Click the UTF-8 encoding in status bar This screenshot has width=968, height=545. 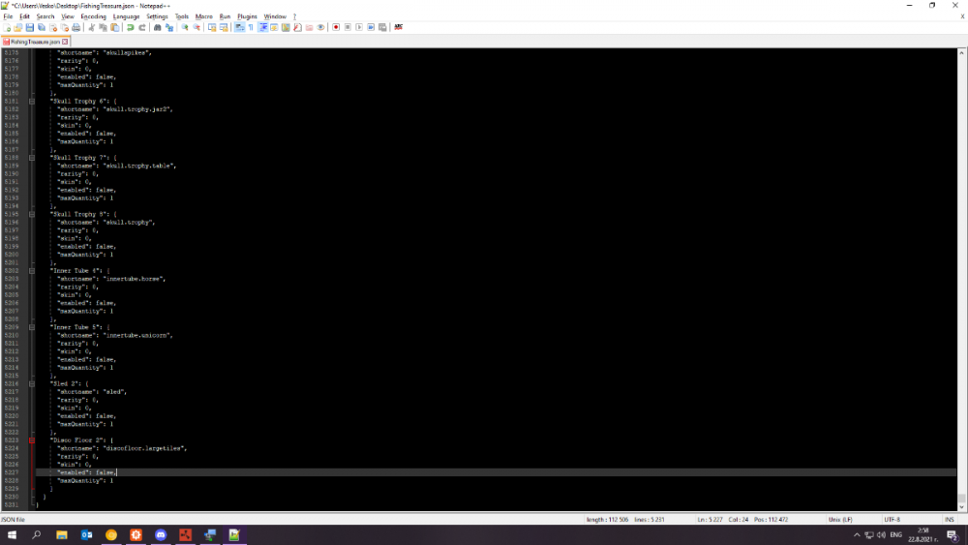(x=892, y=519)
